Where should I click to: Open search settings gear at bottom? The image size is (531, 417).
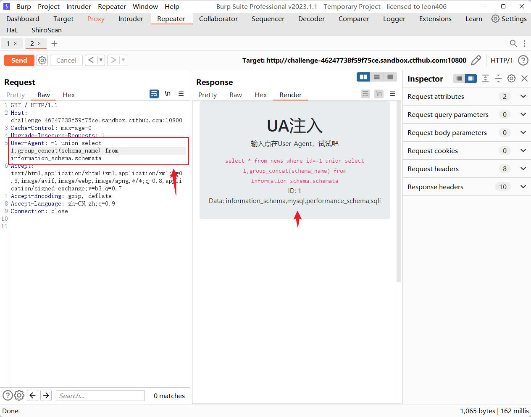pyautogui.click(x=19, y=395)
